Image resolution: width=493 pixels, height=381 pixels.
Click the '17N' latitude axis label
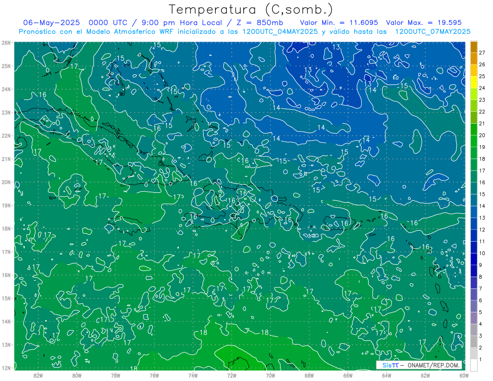7,252
